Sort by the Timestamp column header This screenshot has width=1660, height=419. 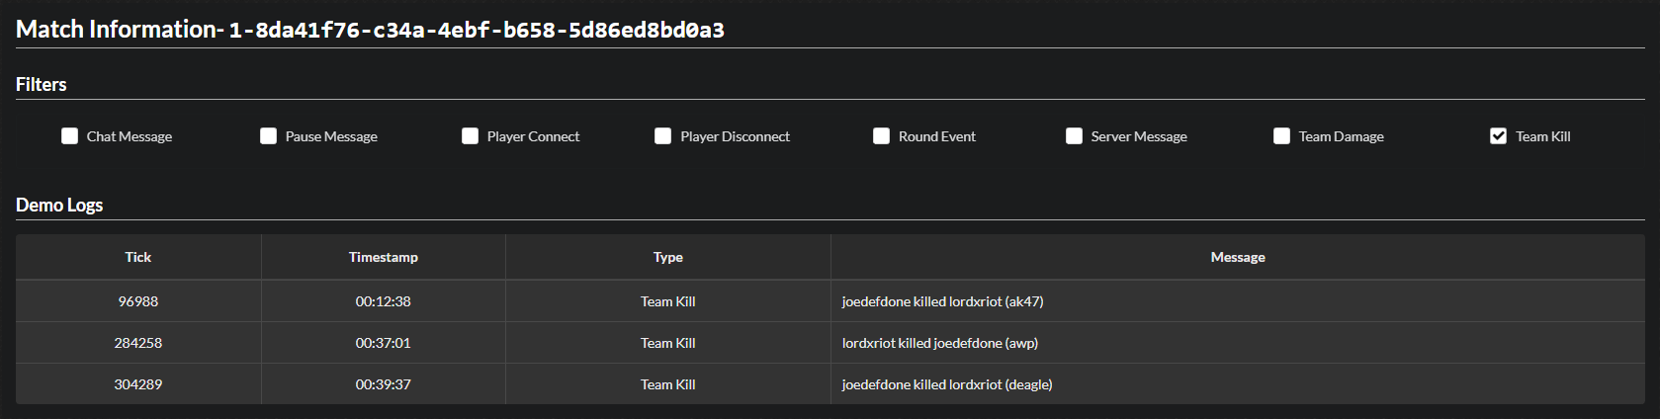pos(384,257)
